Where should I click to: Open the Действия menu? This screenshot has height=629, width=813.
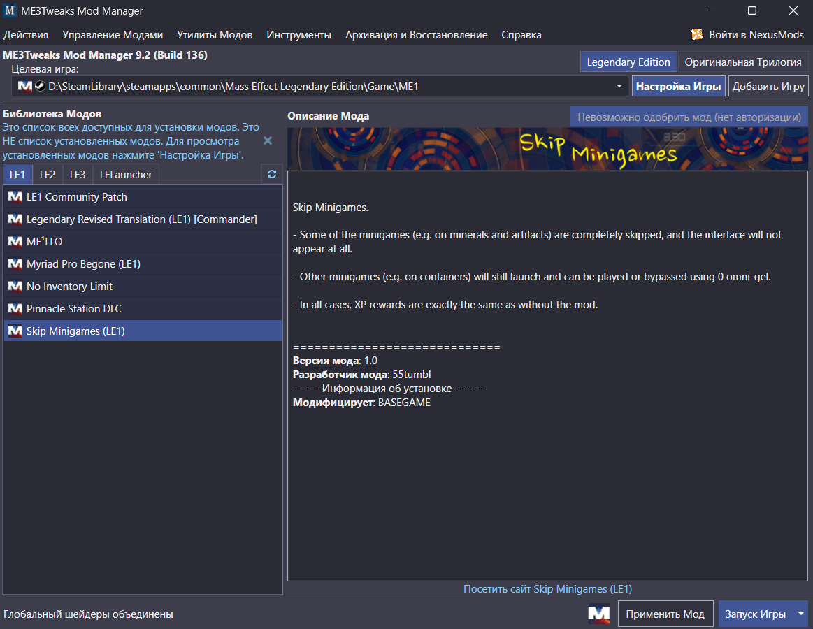[x=26, y=35]
